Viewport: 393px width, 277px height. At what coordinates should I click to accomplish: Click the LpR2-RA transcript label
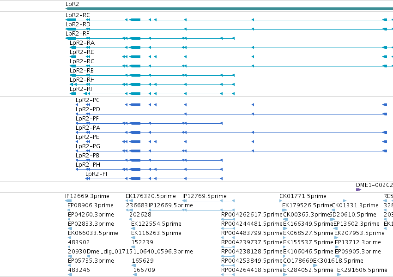click(82, 43)
